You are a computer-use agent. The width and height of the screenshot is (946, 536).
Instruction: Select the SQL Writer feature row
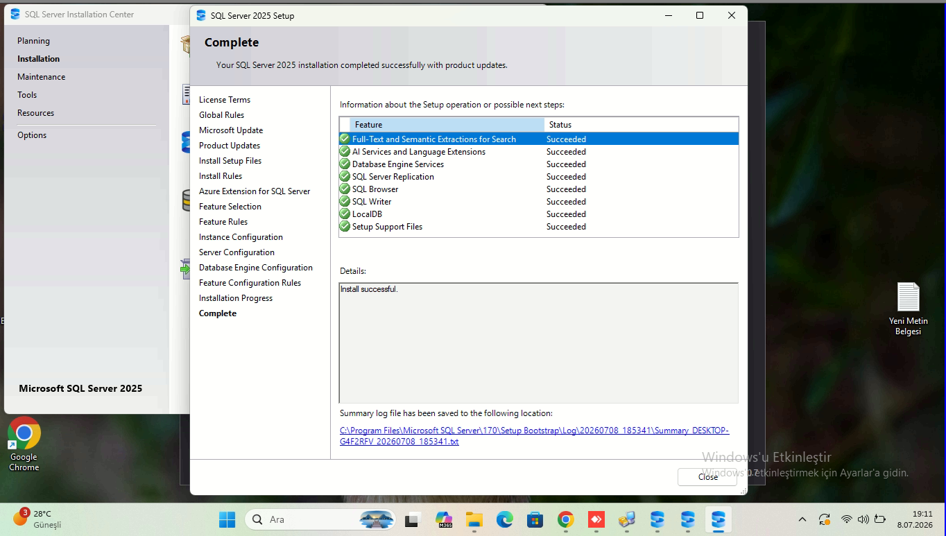539,202
